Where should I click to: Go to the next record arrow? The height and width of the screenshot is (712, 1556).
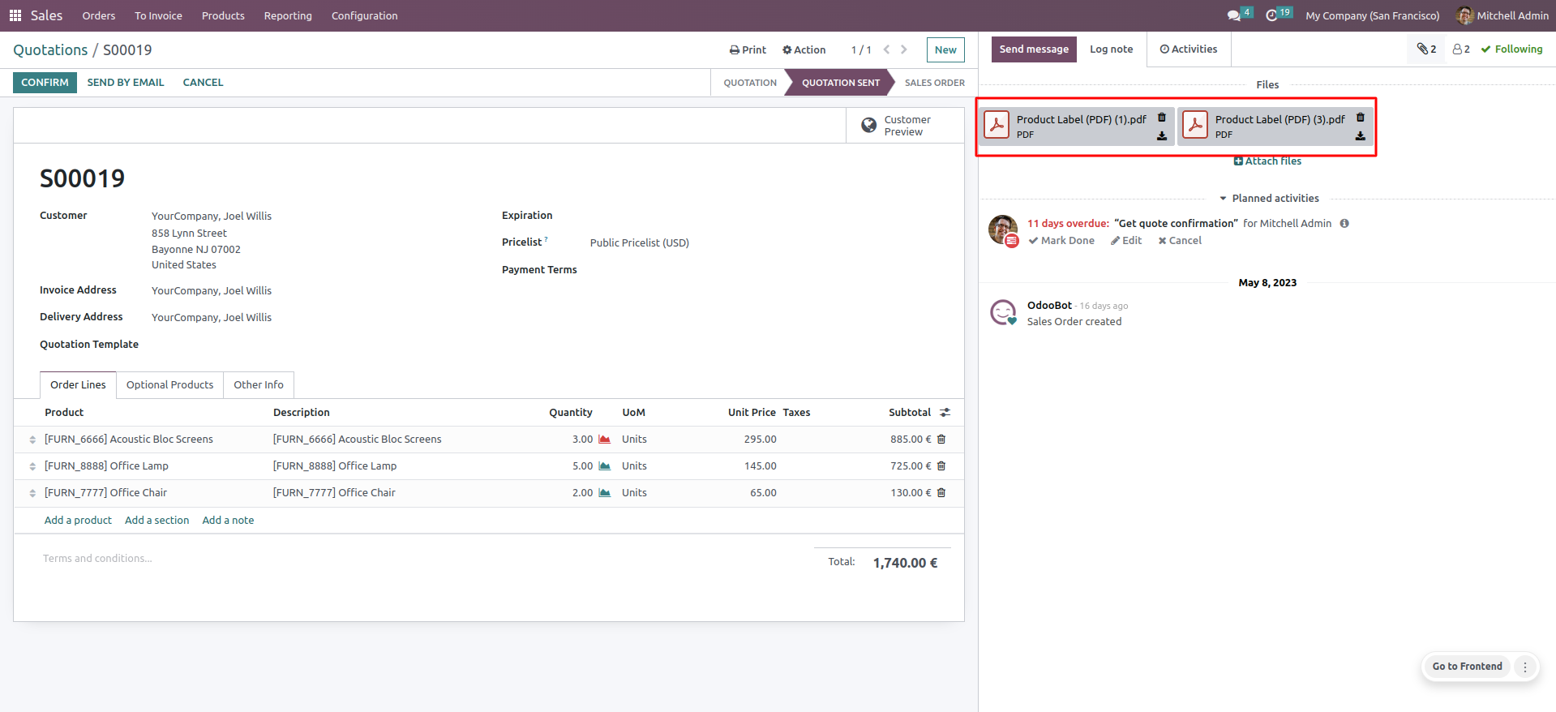tap(904, 49)
